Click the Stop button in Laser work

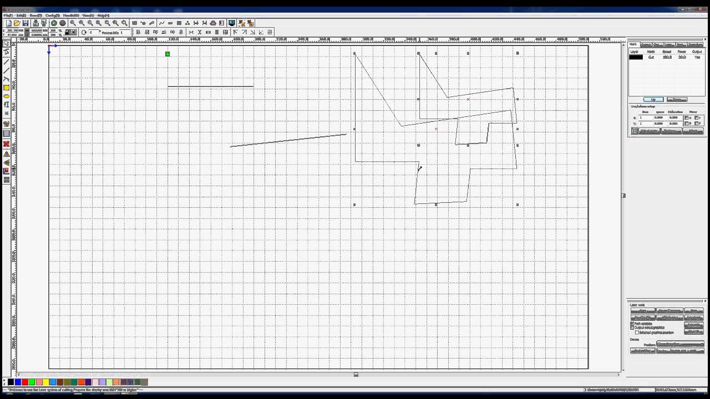694,310
